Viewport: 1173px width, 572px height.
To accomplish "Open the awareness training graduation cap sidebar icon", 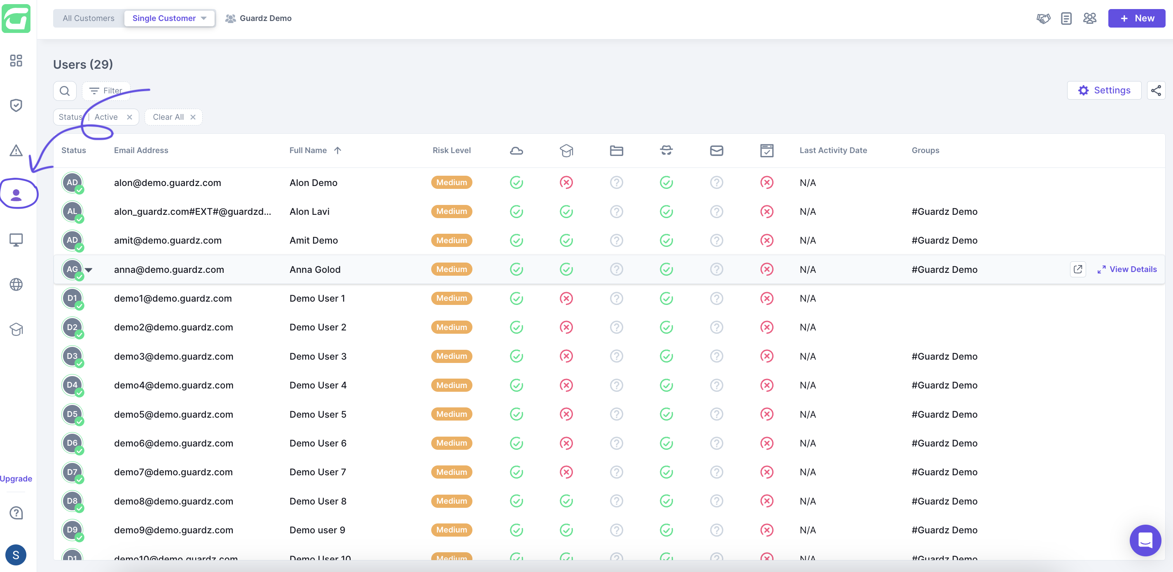I will coord(16,329).
